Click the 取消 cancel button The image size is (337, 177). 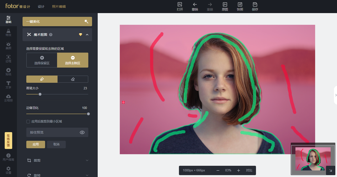(x=56, y=144)
